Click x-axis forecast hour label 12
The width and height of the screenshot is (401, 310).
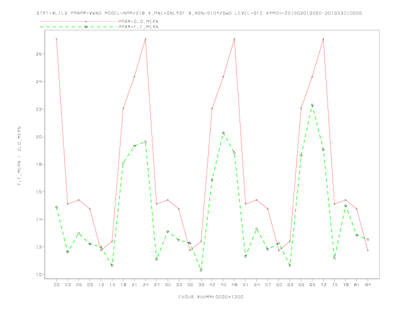tap(101, 285)
